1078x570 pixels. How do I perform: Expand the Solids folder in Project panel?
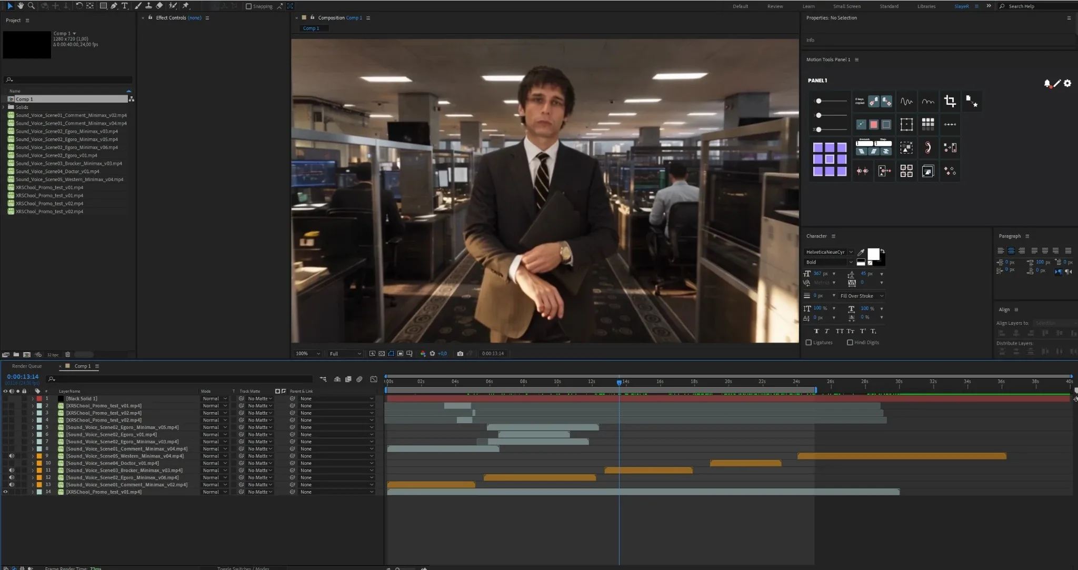tap(4, 107)
